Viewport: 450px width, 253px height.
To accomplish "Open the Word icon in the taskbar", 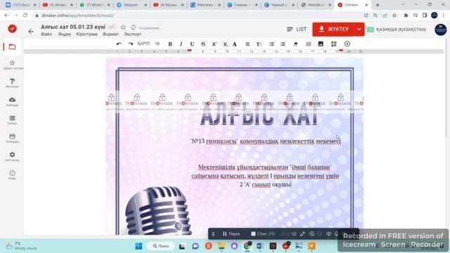I will (260, 246).
